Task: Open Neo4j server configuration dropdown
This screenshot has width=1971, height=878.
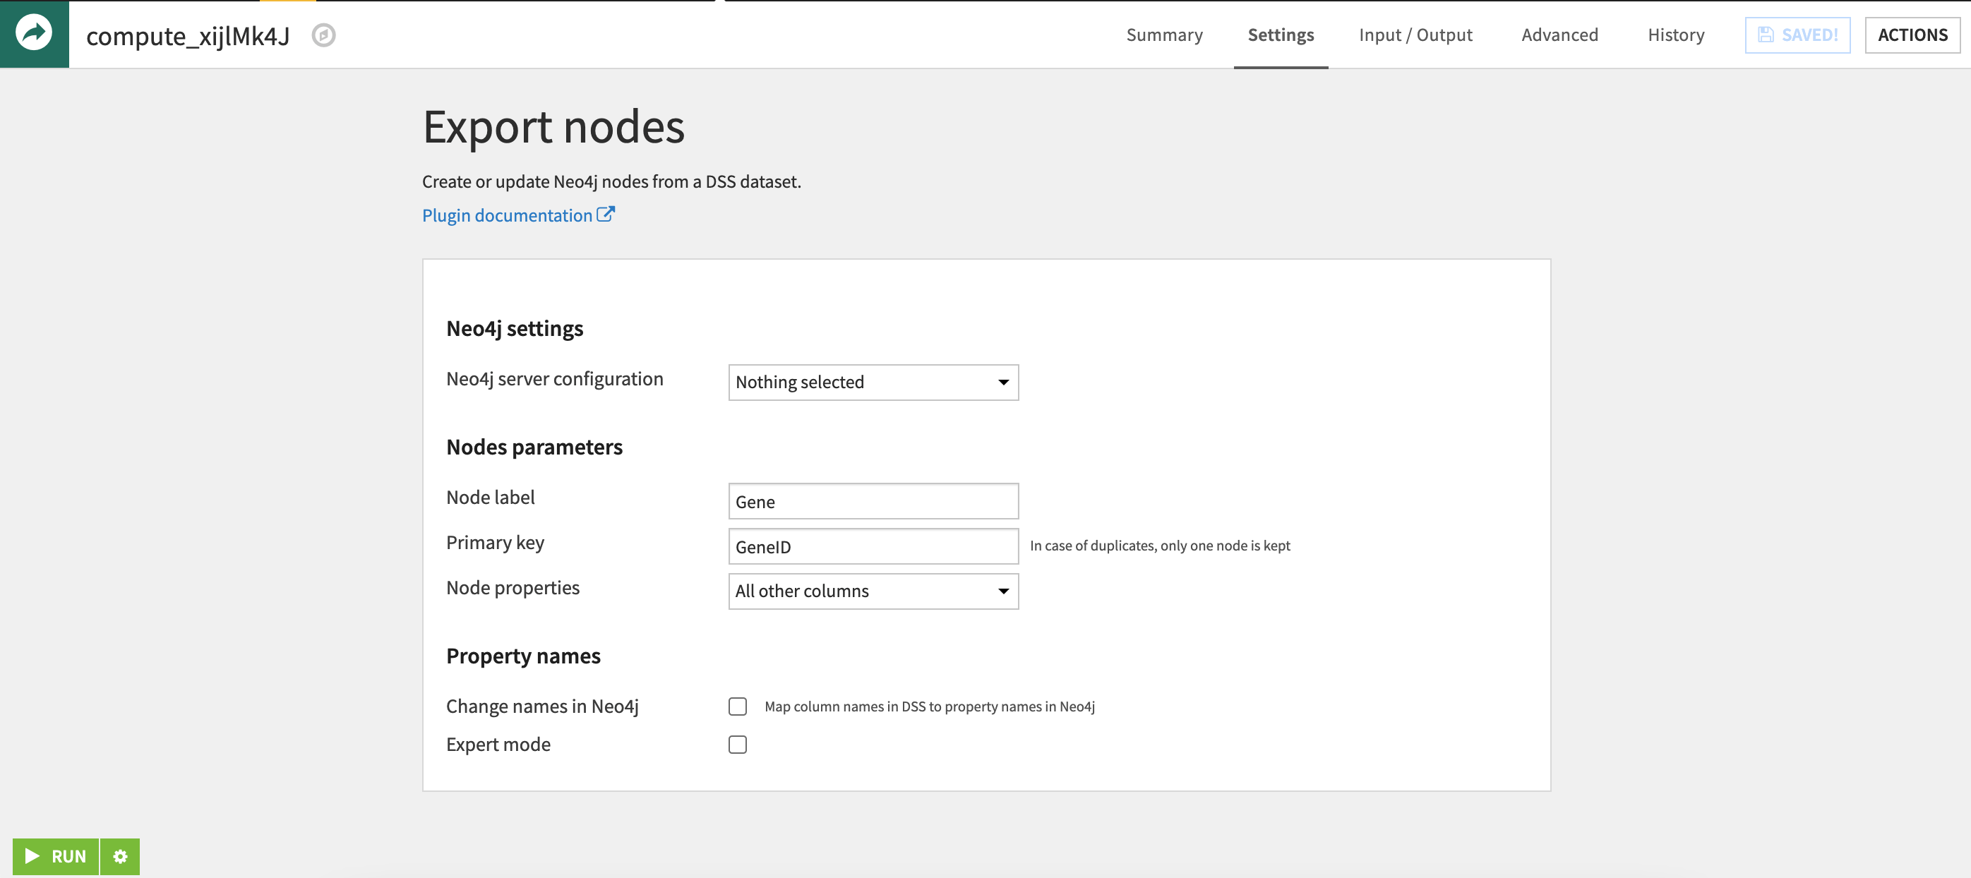Action: click(873, 382)
